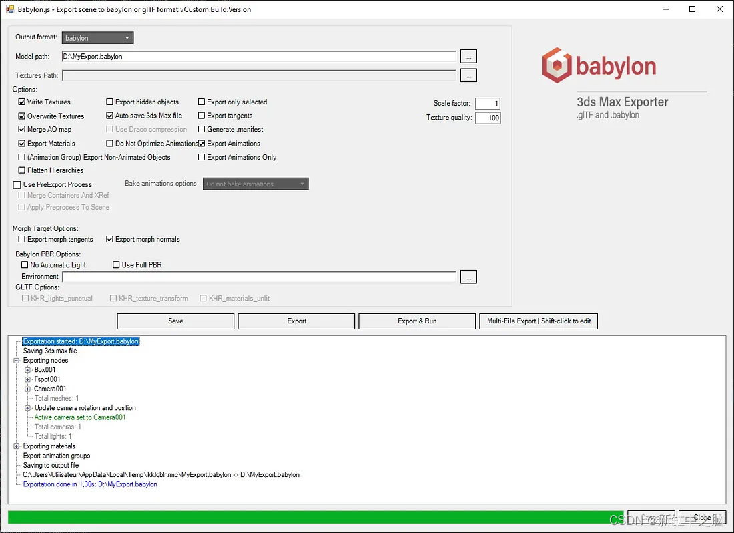This screenshot has height=533, width=734.
Task: Click the Texture quality field
Action: click(x=488, y=118)
